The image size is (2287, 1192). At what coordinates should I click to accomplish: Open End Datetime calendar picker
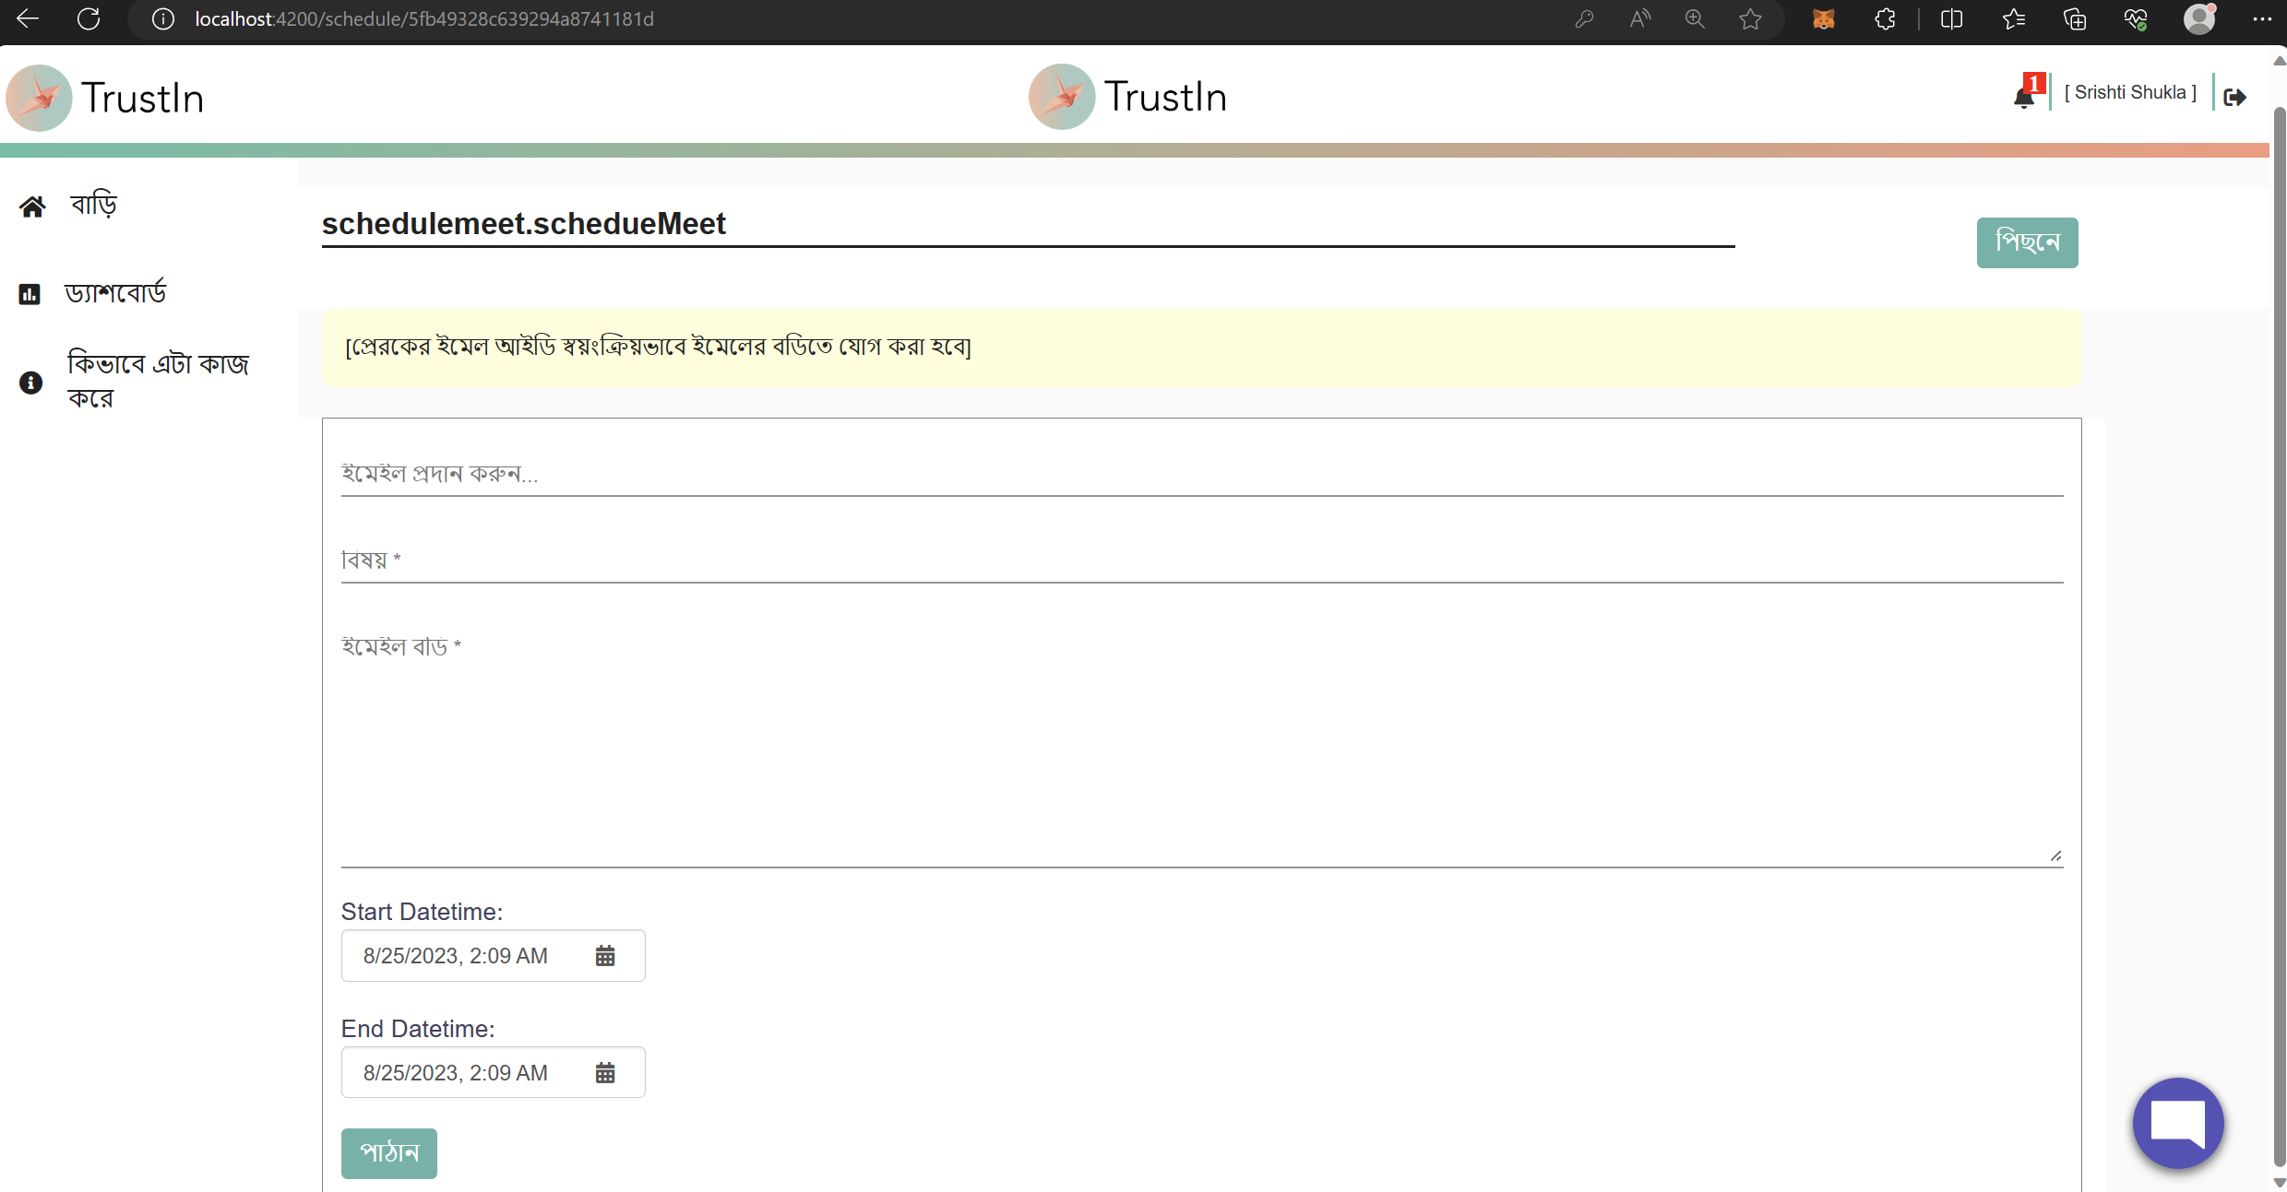605,1073
